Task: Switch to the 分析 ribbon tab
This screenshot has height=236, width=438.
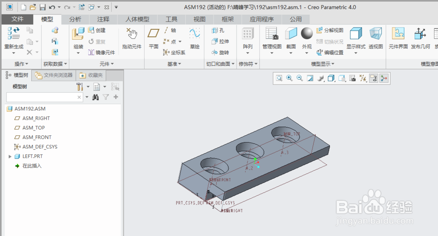Action: click(x=75, y=19)
